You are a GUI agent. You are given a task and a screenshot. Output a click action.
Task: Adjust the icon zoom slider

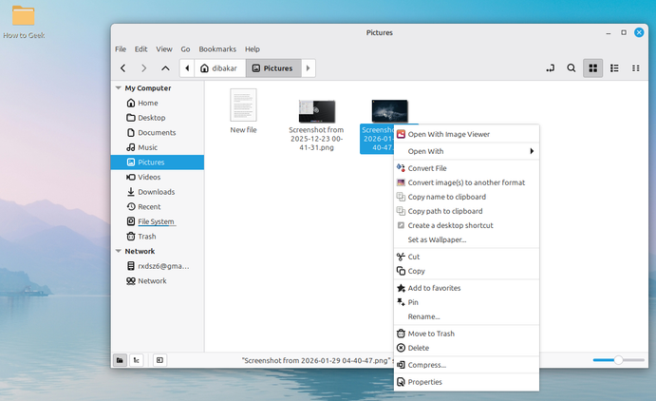(x=618, y=360)
